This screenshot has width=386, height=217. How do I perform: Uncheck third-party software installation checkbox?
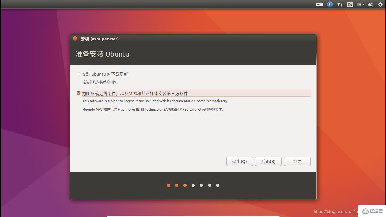pos(79,93)
